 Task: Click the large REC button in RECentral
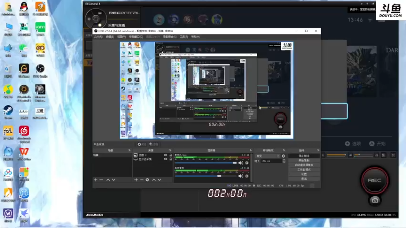pos(375,180)
